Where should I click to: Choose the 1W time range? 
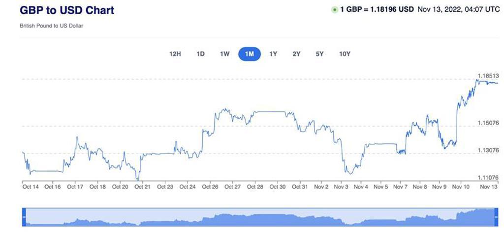click(224, 54)
